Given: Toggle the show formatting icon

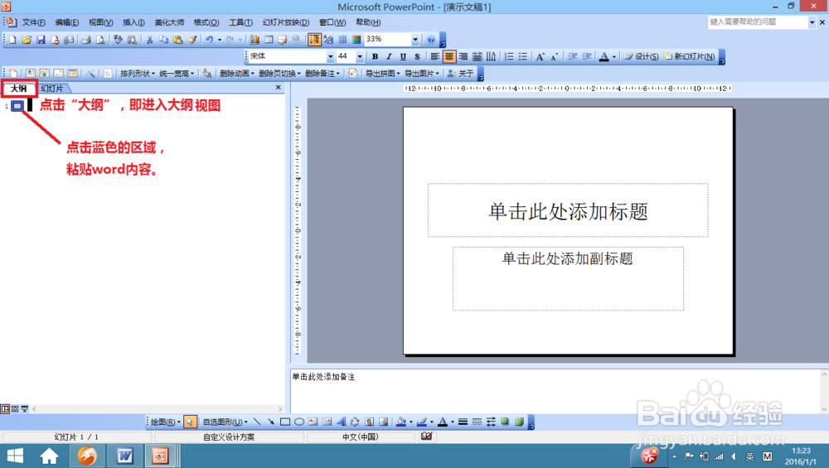Looking at the screenshot, I should pos(328,40).
